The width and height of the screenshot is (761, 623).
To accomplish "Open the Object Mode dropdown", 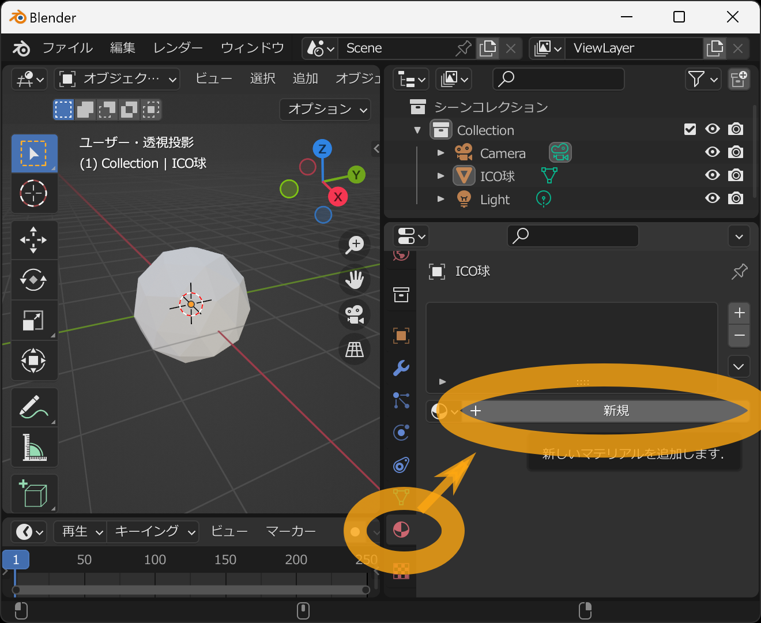I will (x=117, y=79).
